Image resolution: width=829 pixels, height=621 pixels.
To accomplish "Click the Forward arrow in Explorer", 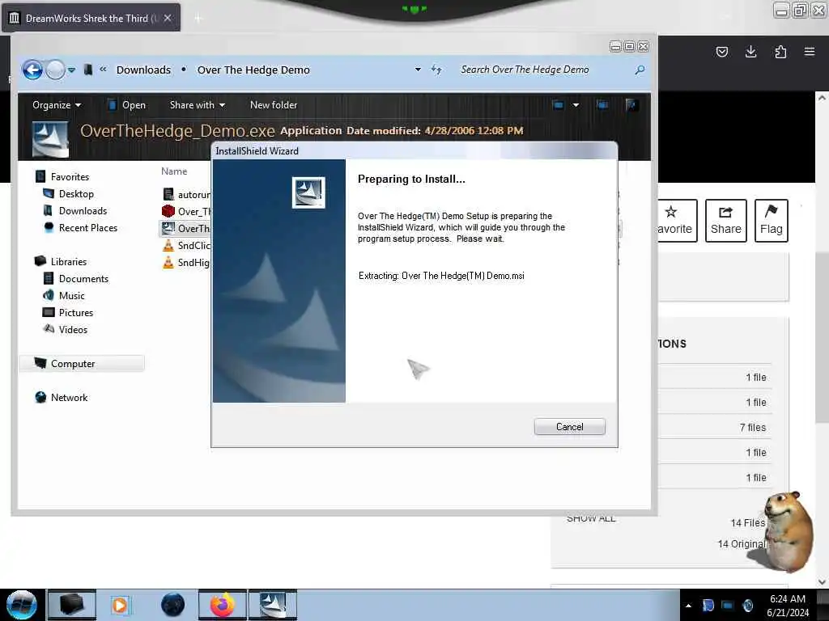I will point(56,70).
